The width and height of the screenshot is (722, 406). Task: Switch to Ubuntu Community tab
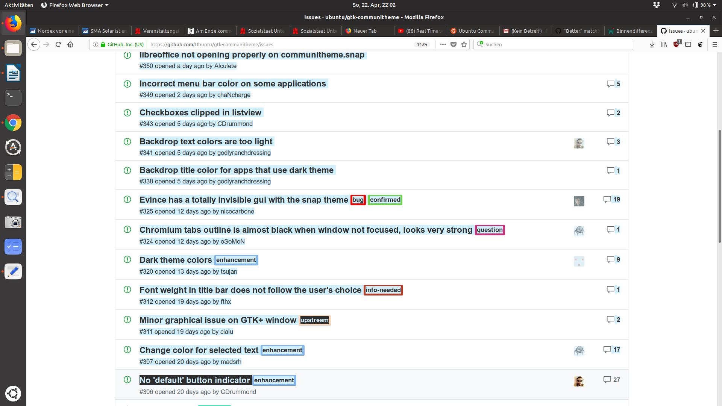(x=476, y=31)
